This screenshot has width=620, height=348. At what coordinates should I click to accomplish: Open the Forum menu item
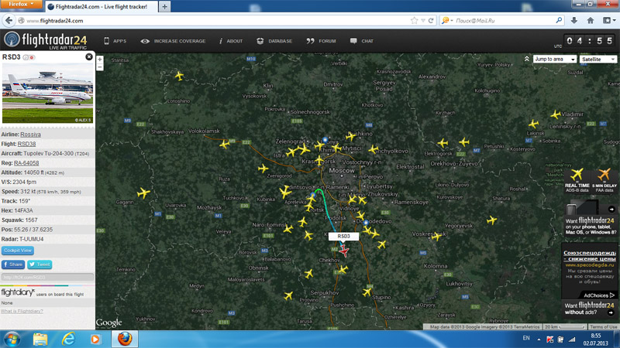pos(321,41)
